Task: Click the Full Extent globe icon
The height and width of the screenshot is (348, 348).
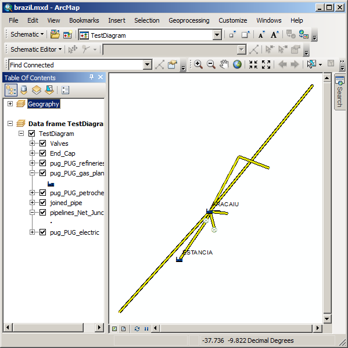Action: click(x=237, y=64)
